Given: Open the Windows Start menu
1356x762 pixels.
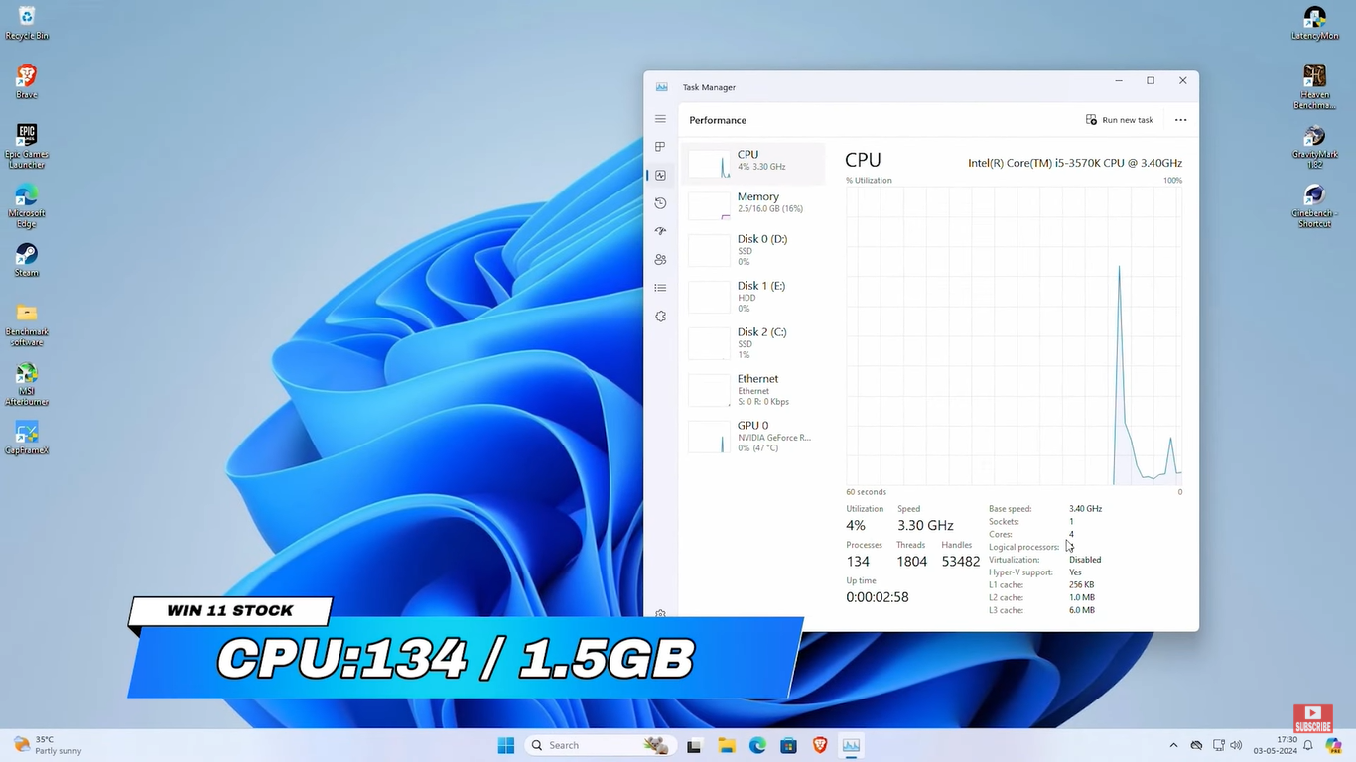Looking at the screenshot, I should [506, 745].
